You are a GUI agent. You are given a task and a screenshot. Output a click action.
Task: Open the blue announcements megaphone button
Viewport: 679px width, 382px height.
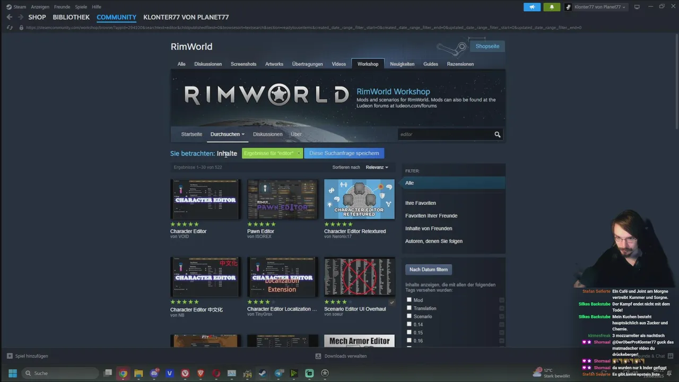(532, 7)
